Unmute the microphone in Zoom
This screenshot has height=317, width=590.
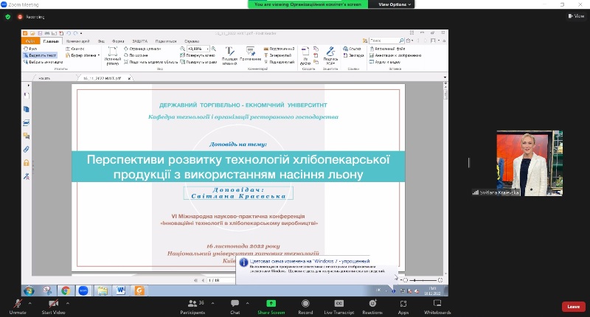coord(18,307)
